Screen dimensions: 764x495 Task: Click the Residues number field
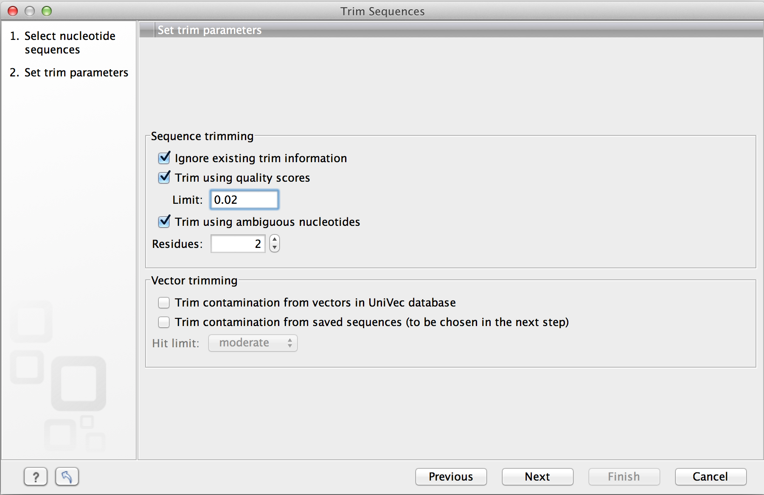[238, 244]
